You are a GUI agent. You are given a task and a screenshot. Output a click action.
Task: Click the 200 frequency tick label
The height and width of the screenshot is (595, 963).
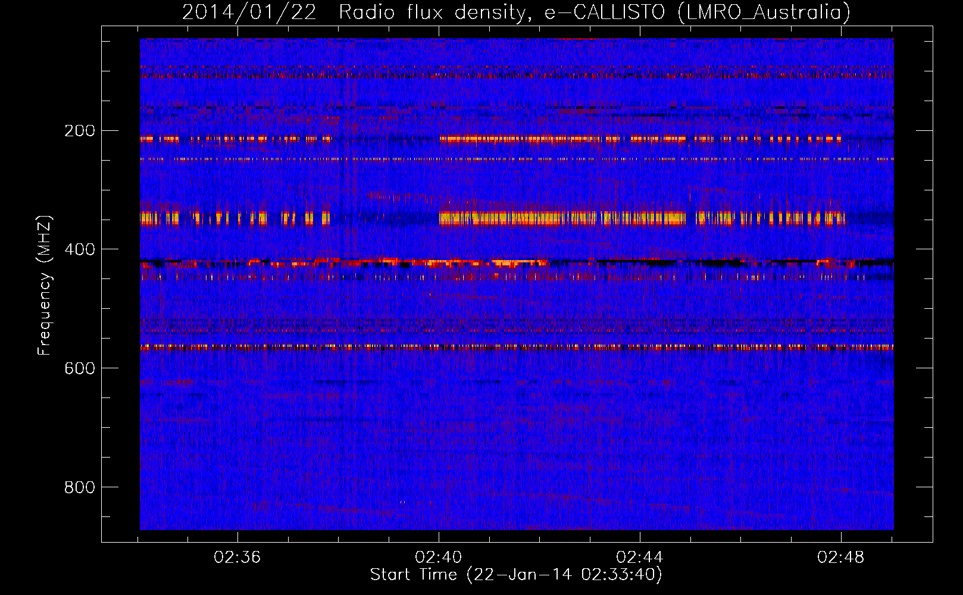[79, 130]
